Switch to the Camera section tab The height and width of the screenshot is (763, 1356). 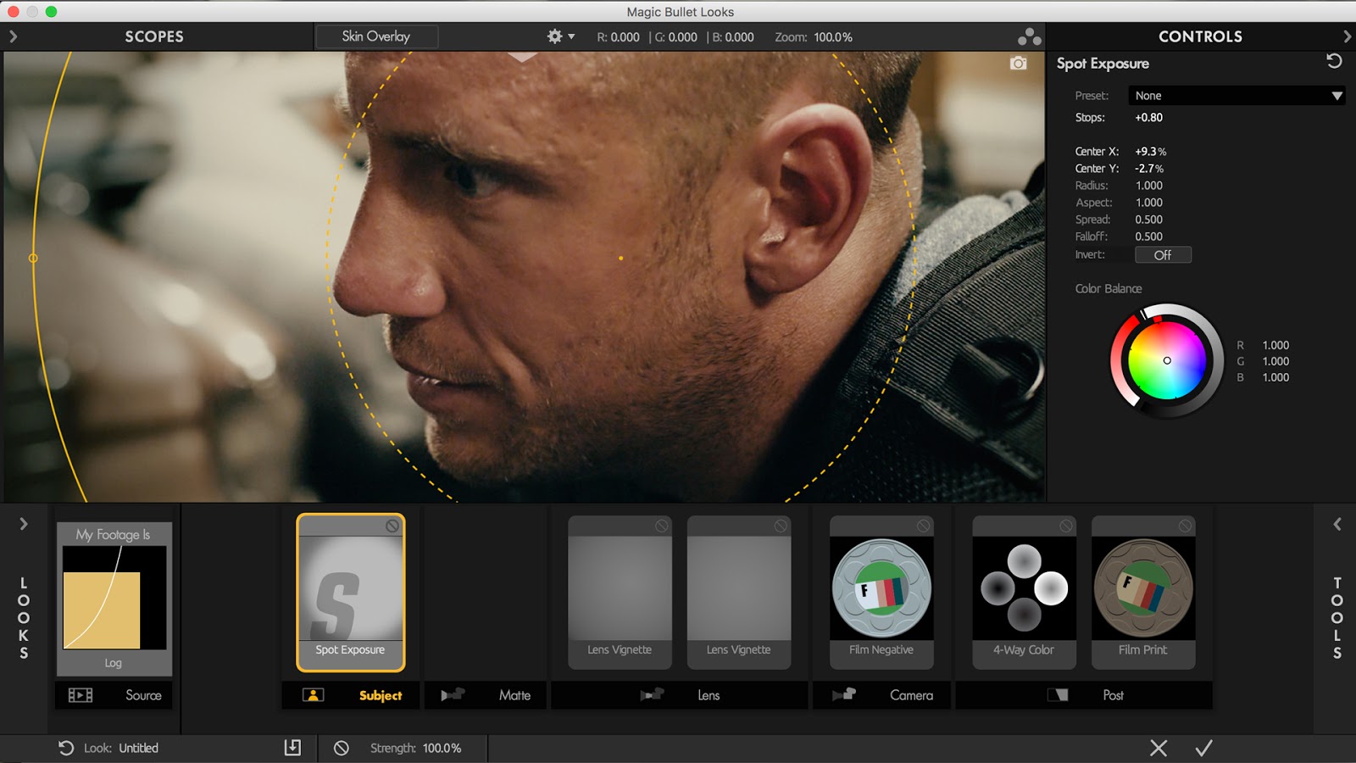[x=881, y=695]
